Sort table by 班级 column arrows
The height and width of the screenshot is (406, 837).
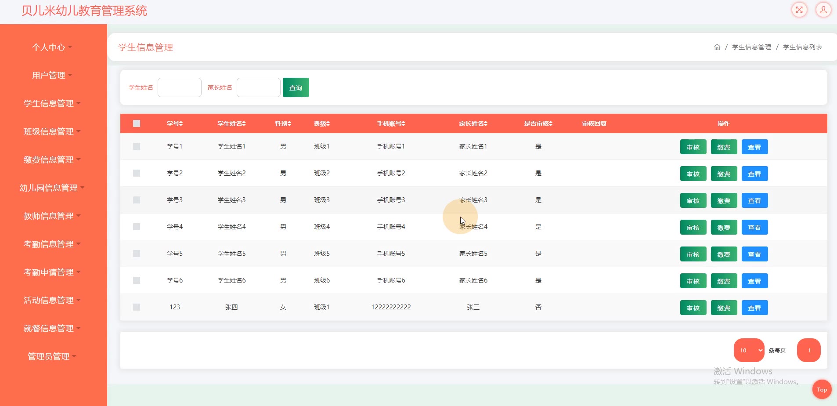pos(328,123)
